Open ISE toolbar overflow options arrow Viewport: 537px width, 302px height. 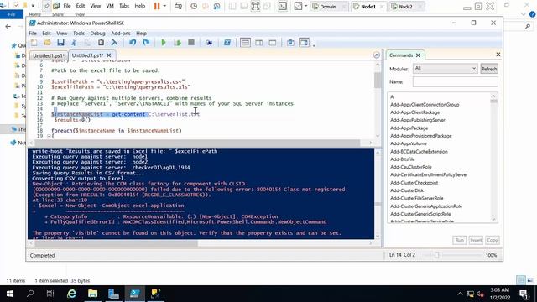point(314,44)
